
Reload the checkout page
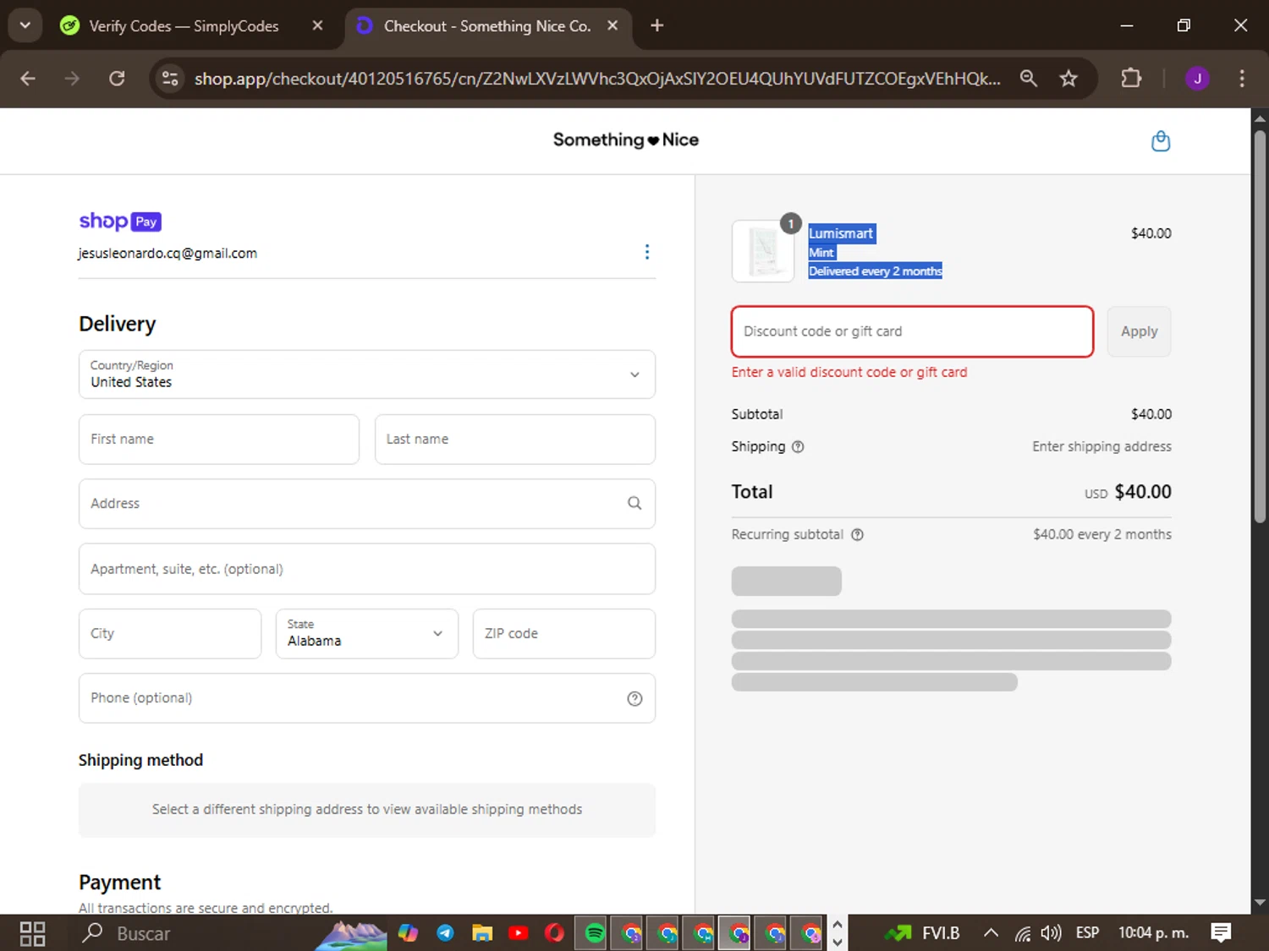click(x=117, y=79)
